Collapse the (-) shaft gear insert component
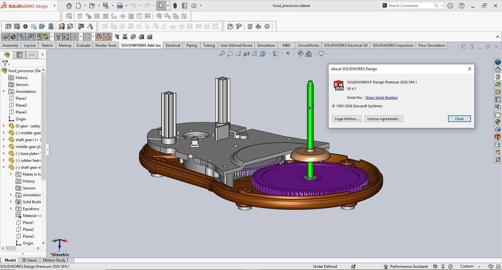502x270 pixels. tap(4, 167)
